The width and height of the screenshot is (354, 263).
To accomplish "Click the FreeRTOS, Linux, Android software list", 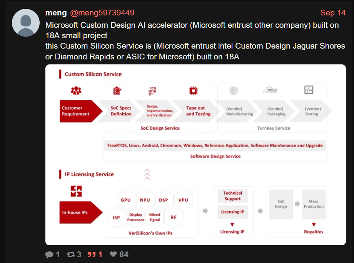I will point(215,145).
